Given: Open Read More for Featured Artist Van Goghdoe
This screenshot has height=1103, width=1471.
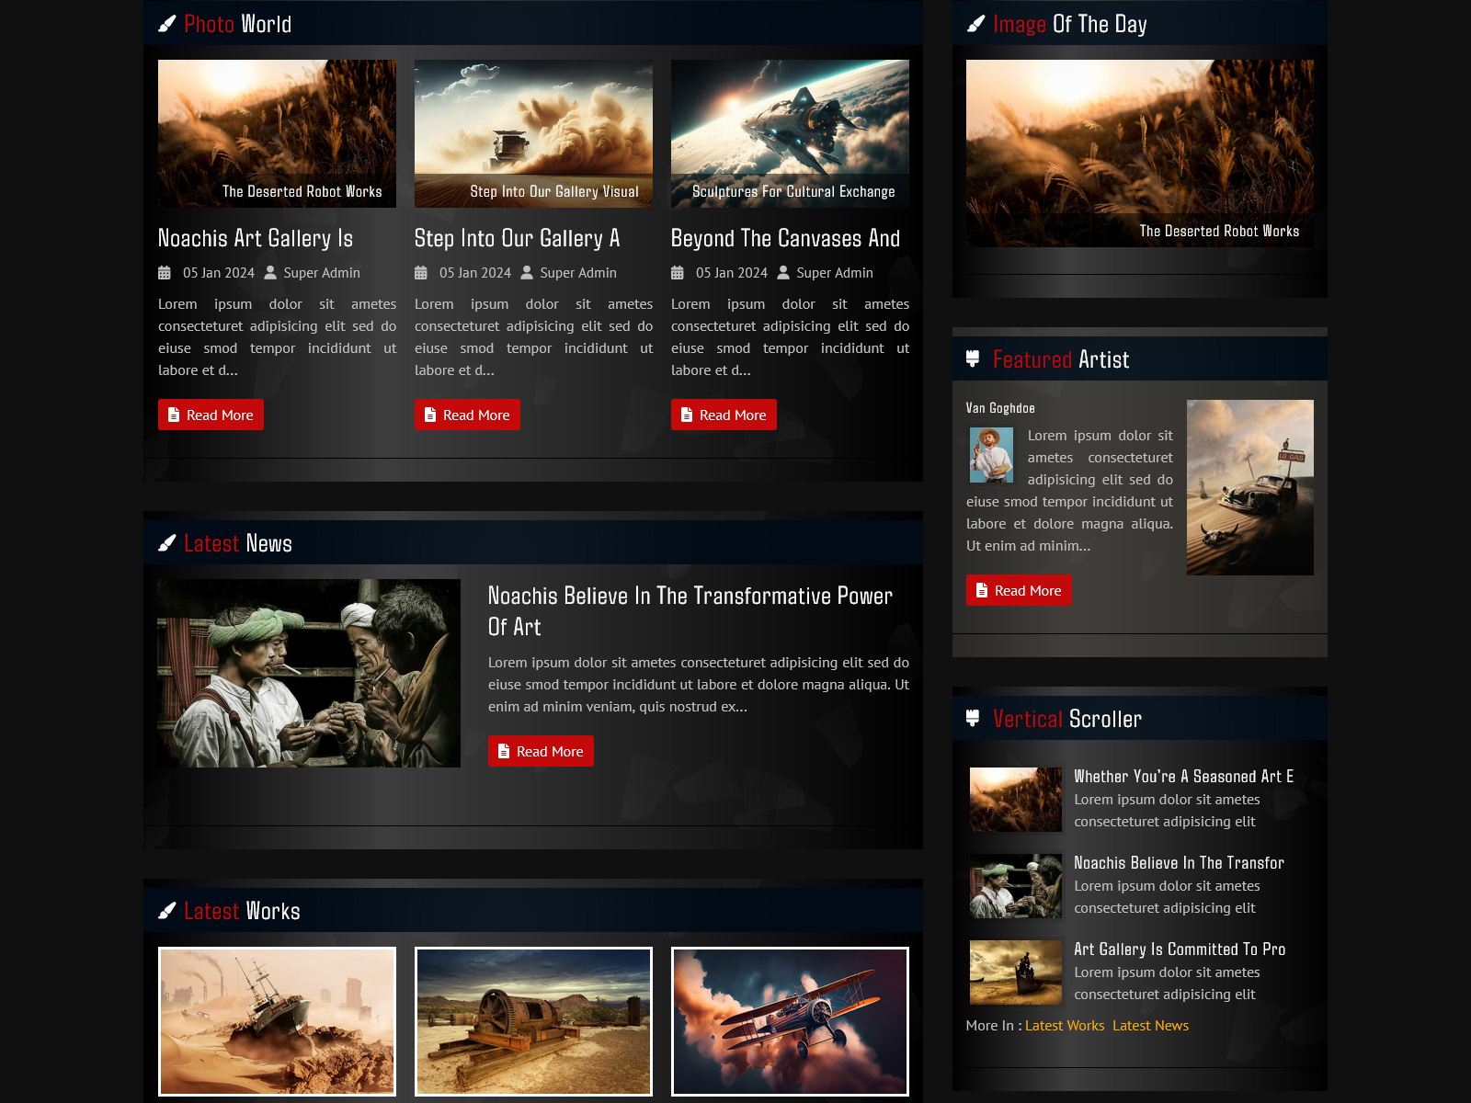Looking at the screenshot, I should [x=1019, y=590].
